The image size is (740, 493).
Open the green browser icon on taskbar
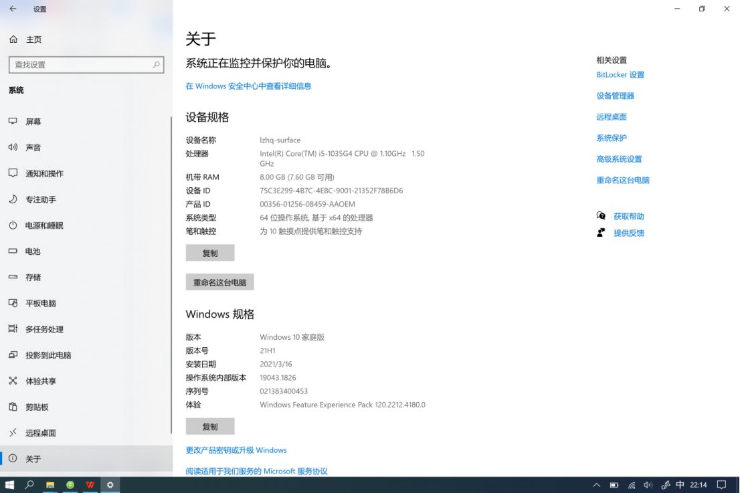coord(70,485)
